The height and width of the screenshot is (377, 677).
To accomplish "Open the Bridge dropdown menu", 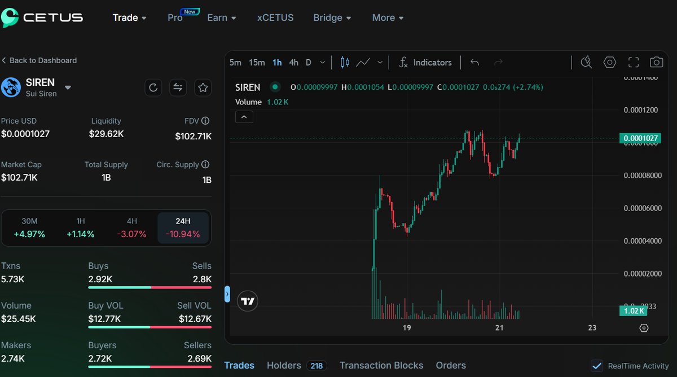I will [332, 17].
